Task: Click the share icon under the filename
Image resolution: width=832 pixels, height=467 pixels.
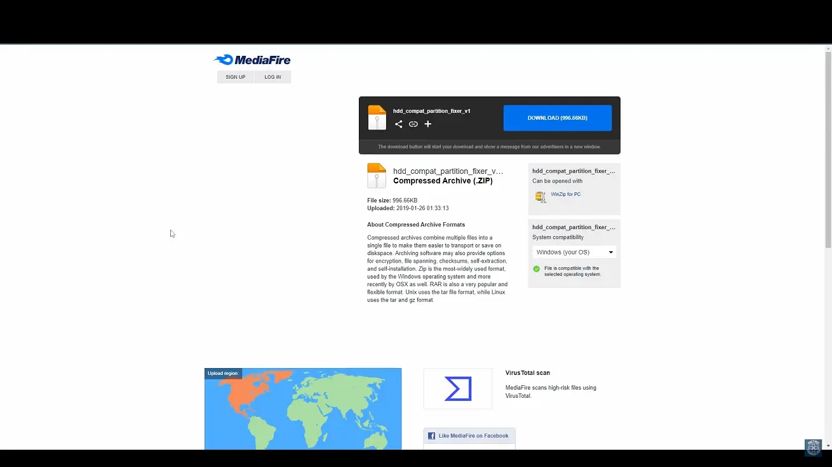Action: (398, 124)
